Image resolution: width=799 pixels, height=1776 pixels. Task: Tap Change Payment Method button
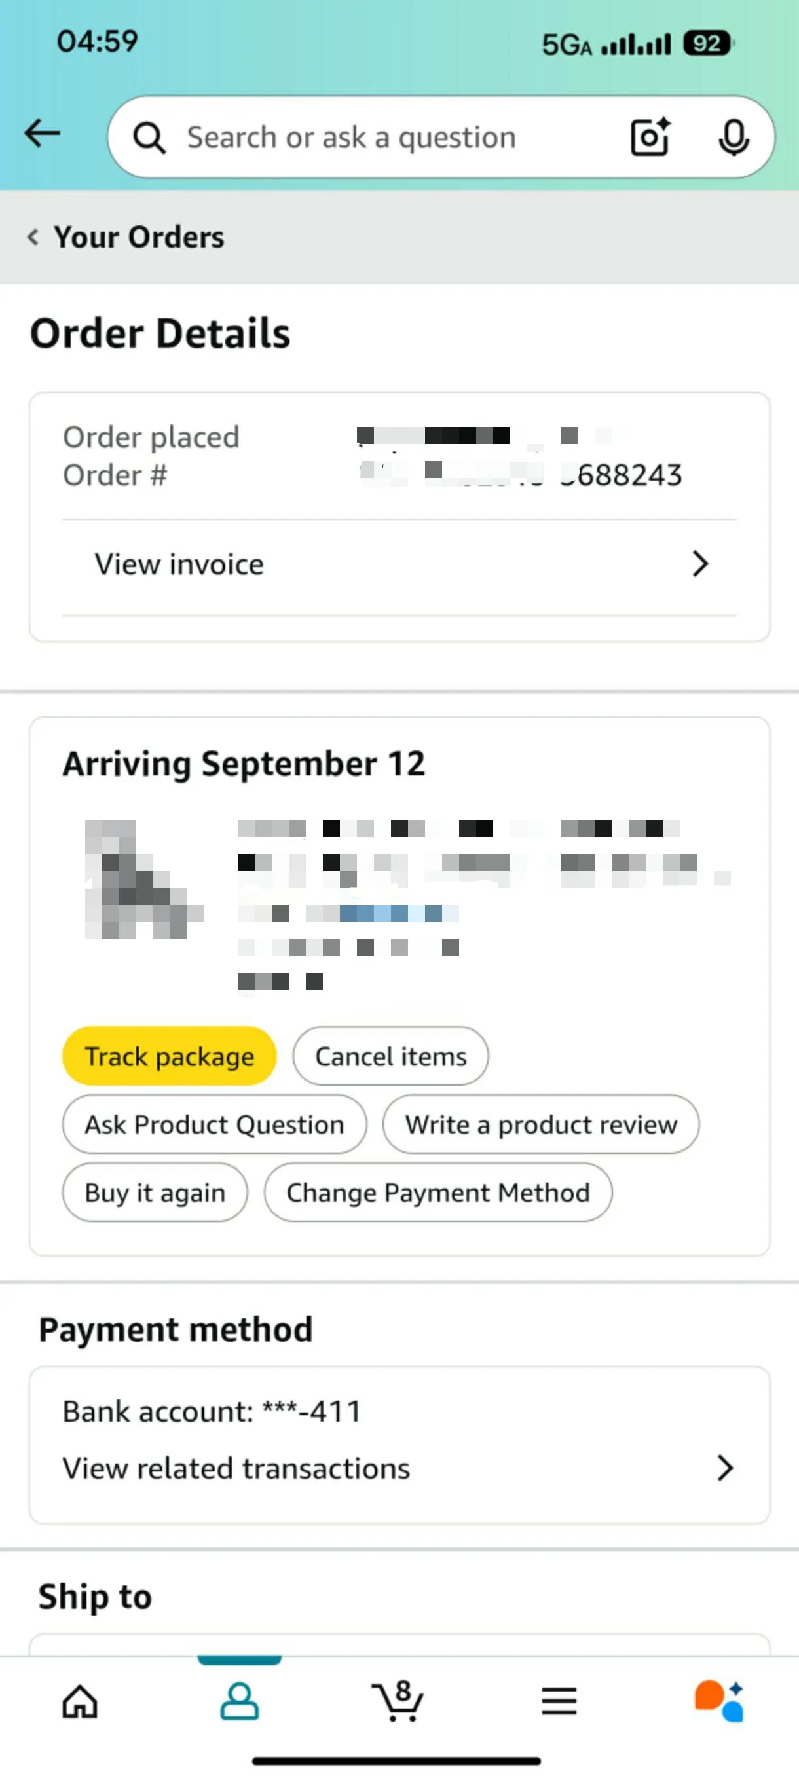(437, 1193)
